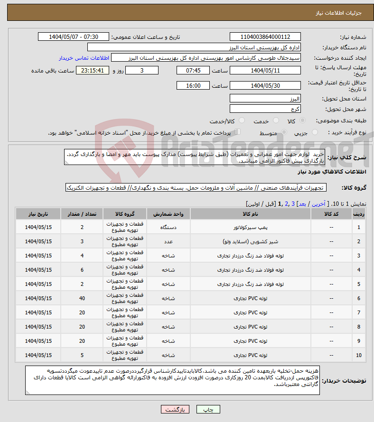Viewport: 374px width, 422px height.
Task: Click quantity 40 in row 6
Action: pyautogui.click(x=82, y=298)
